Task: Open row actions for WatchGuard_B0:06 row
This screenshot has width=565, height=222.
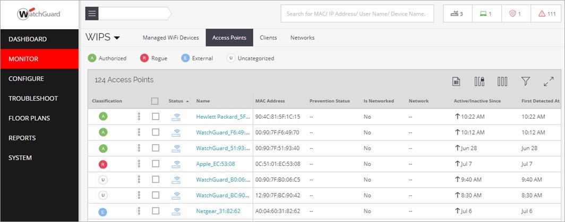Action: [139, 179]
